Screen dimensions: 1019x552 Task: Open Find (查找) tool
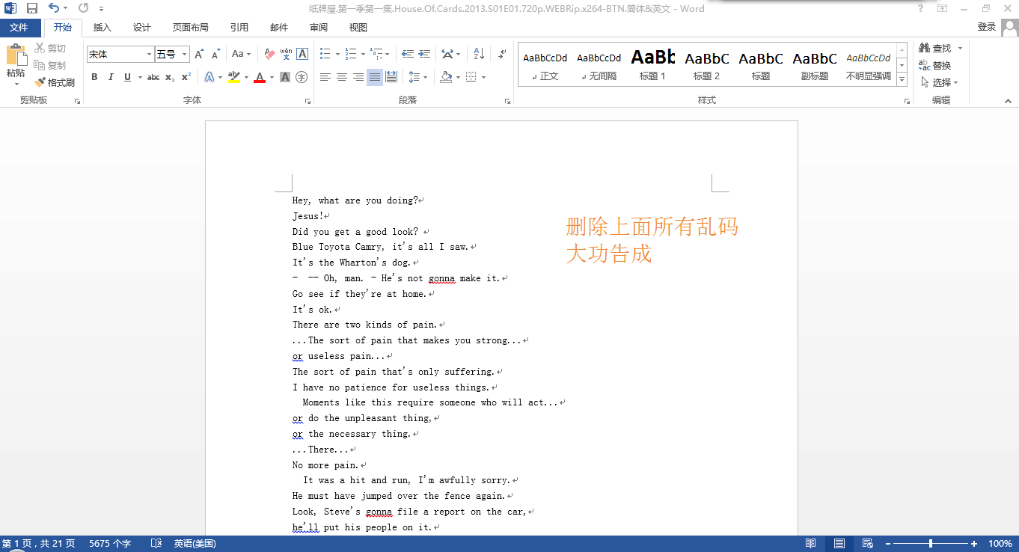(x=935, y=48)
